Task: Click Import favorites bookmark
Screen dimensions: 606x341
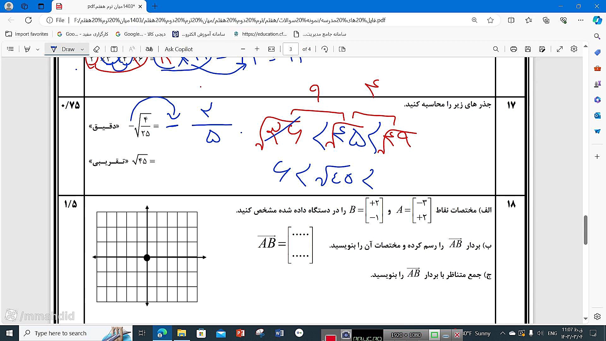Action: 27,34
